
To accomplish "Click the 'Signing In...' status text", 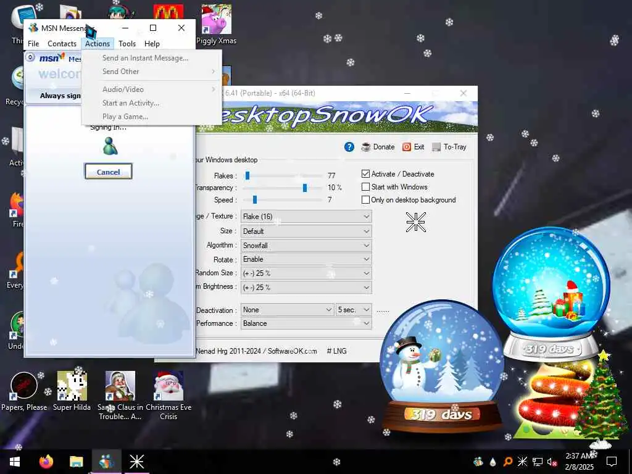I will click(109, 127).
